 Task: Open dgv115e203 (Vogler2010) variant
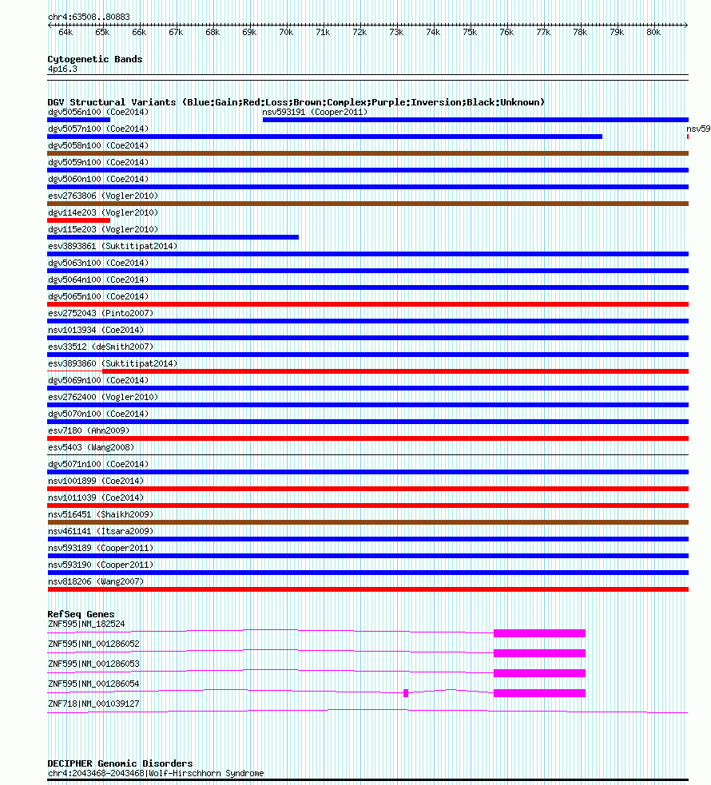tap(103, 229)
